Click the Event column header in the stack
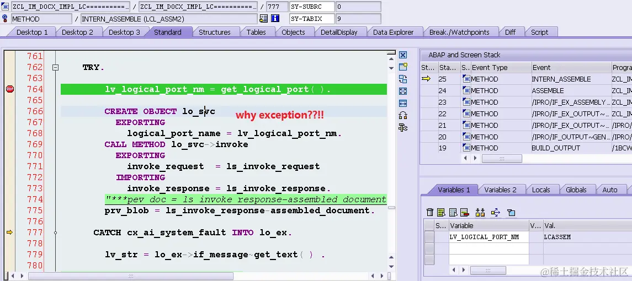Screen dimensions: 632x281 point(571,68)
